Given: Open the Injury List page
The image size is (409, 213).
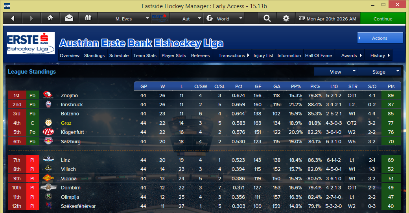Looking at the screenshot, I should pyautogui.click(x=263, y=56).
